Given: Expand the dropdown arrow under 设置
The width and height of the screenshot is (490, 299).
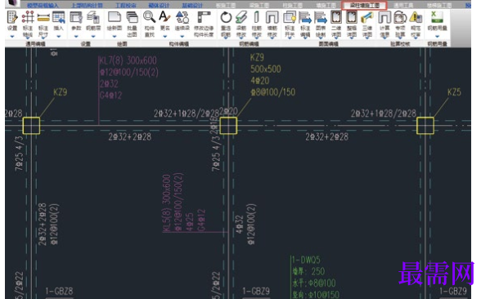Looking at the screenshot, I should pyautogui.click(x=12, y=37).
